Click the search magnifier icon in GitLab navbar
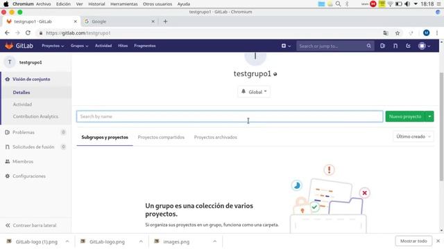Image resolution: width=444 pixels, height=249 pixels. [x=368, y=46]
